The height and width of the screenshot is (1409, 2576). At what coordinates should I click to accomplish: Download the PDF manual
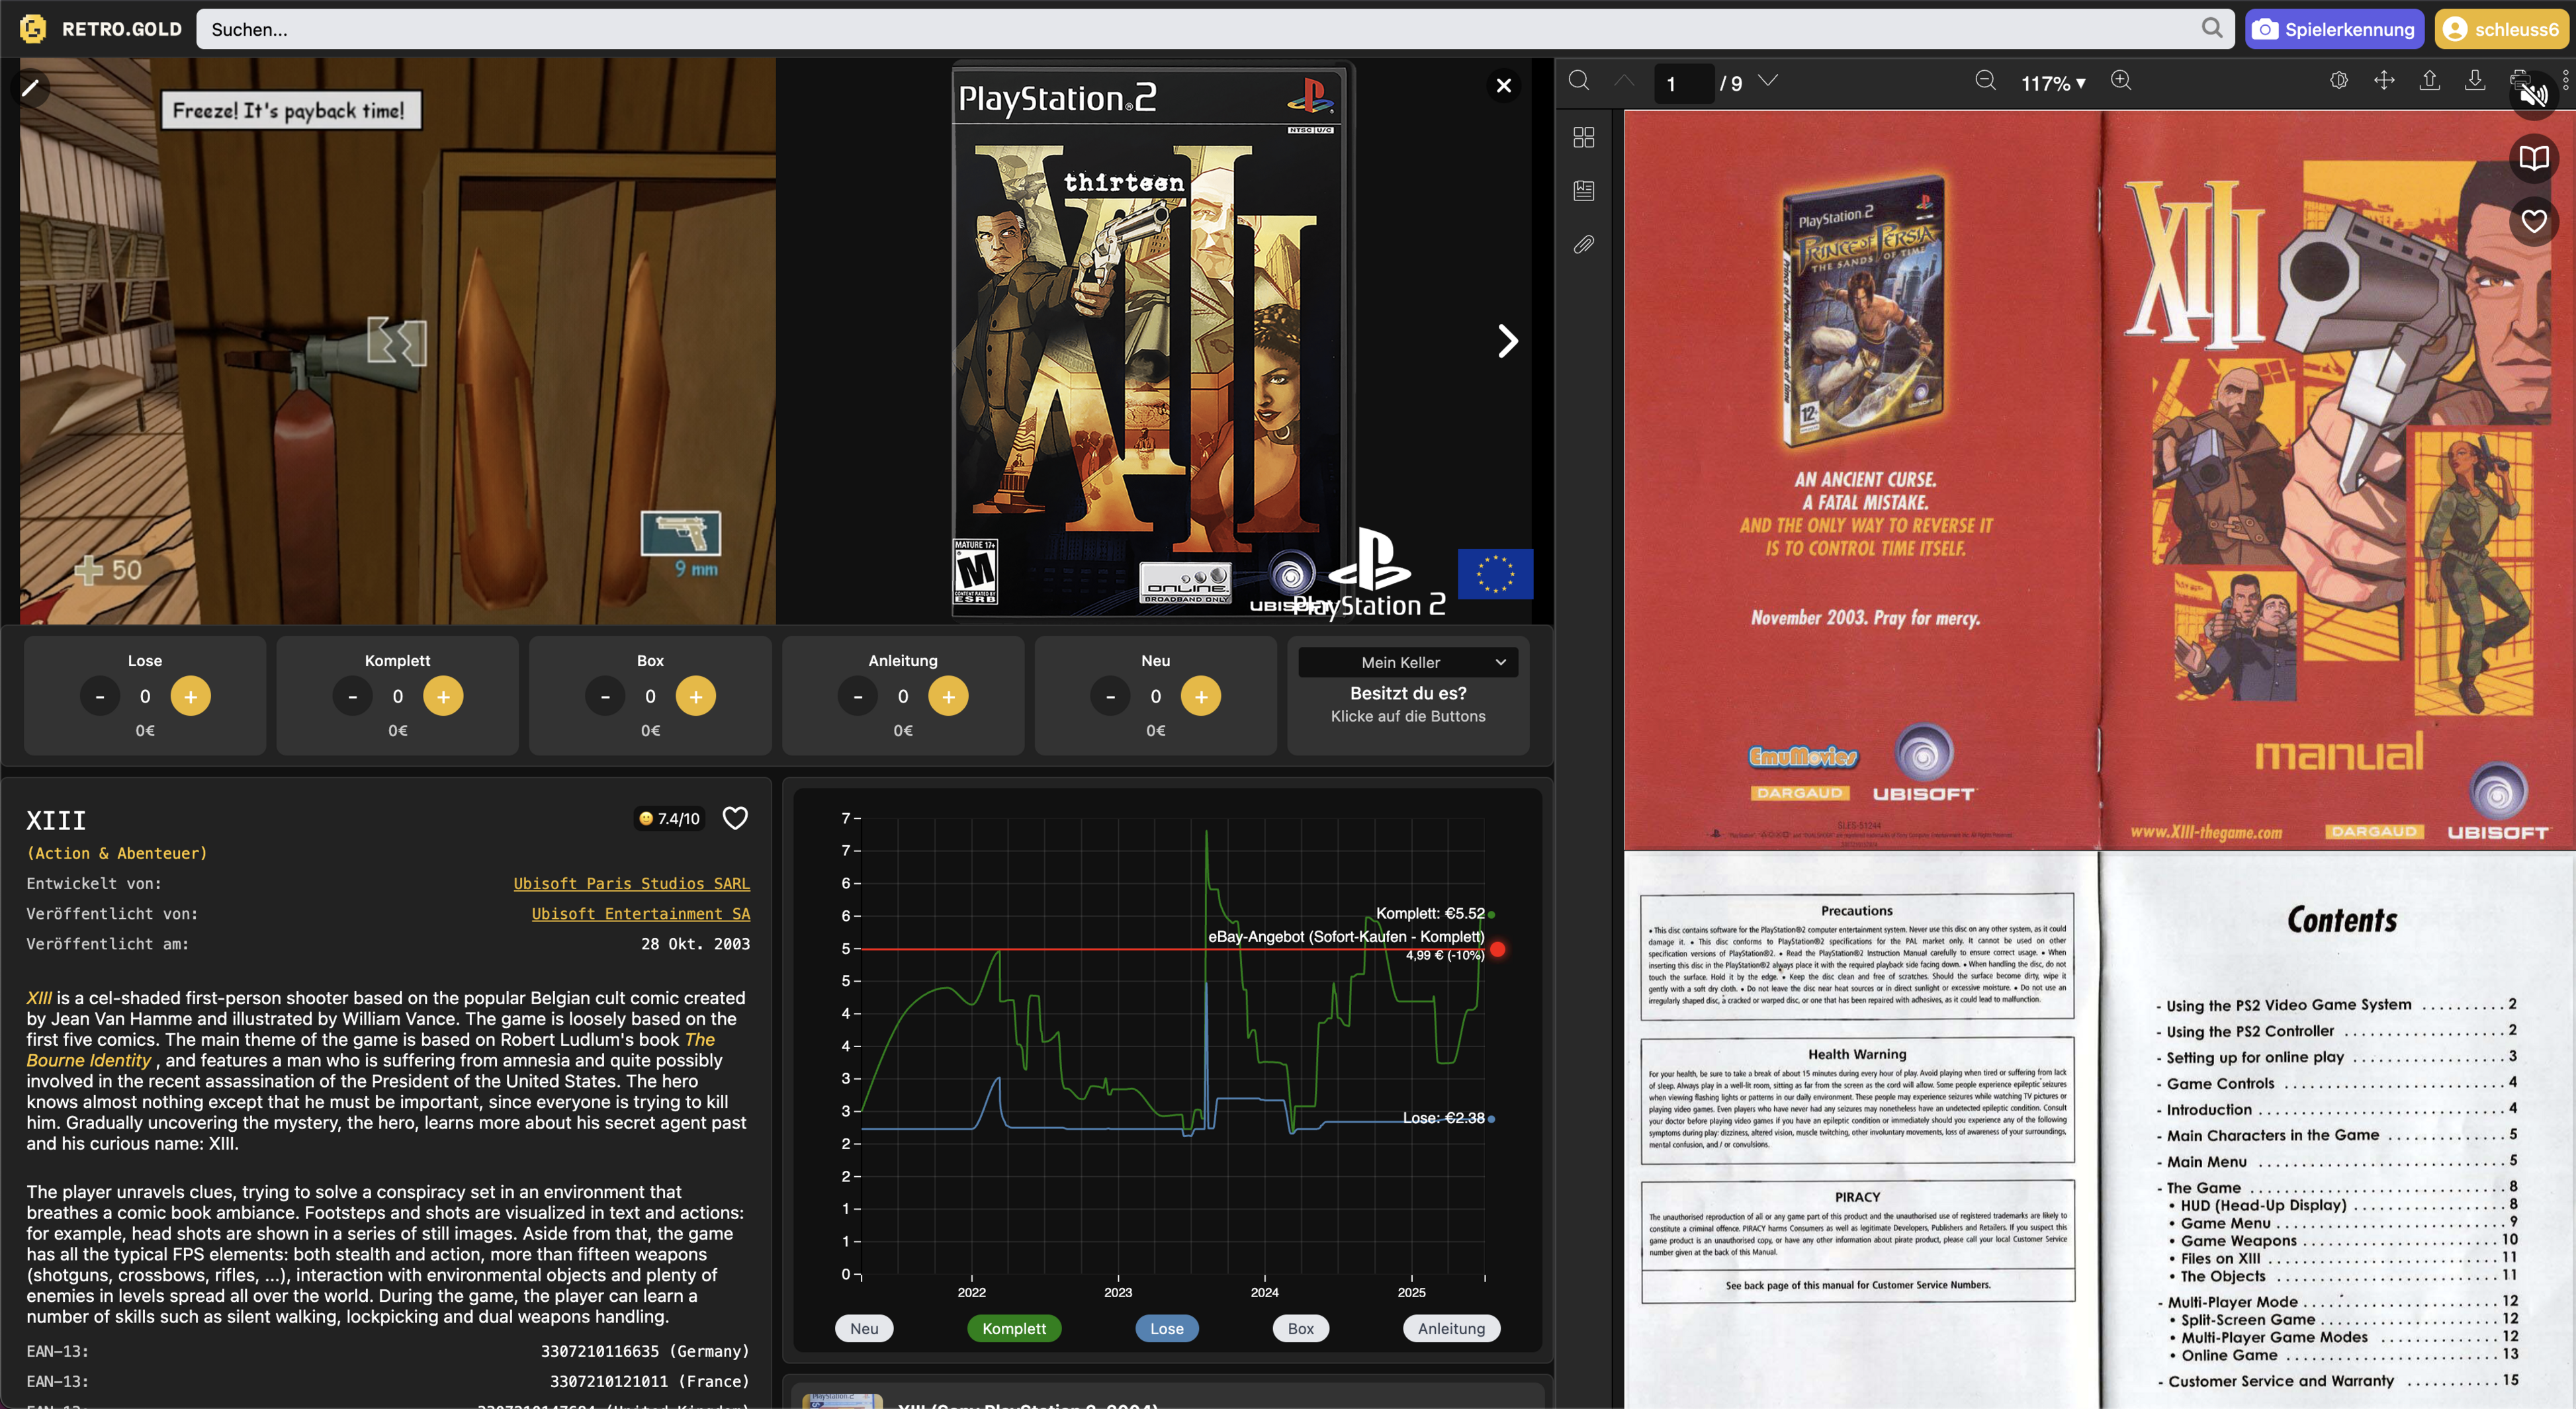(x=2475, y=81)
